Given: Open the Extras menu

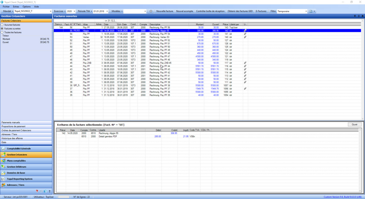Looking at the screenshot, I should click(16, 7).
